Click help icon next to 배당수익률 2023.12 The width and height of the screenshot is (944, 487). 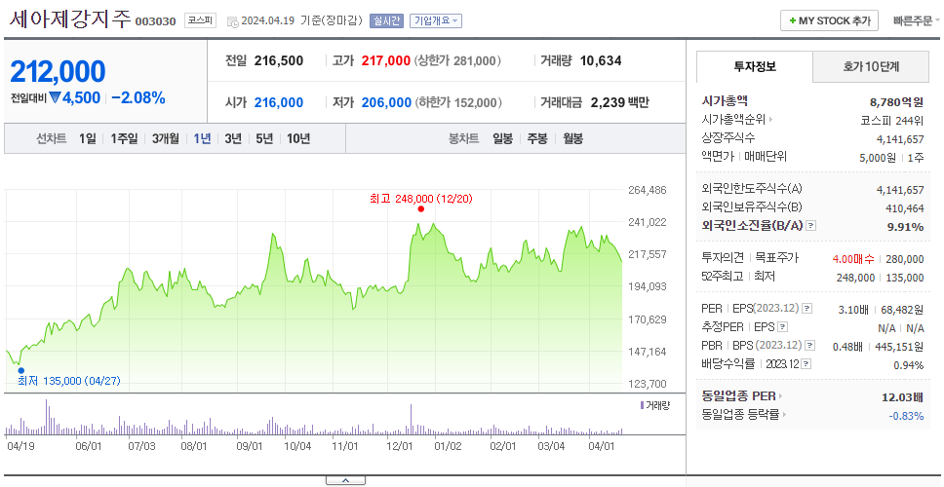tap(806, 364)
